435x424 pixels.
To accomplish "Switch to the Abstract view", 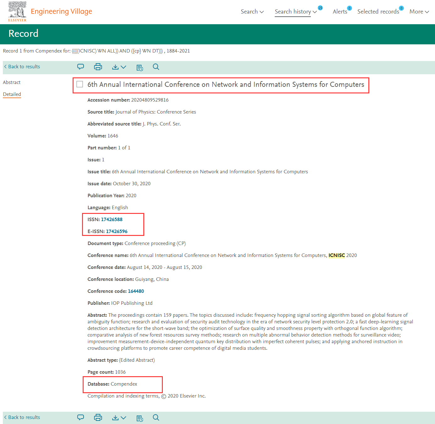I will (12, 82).
